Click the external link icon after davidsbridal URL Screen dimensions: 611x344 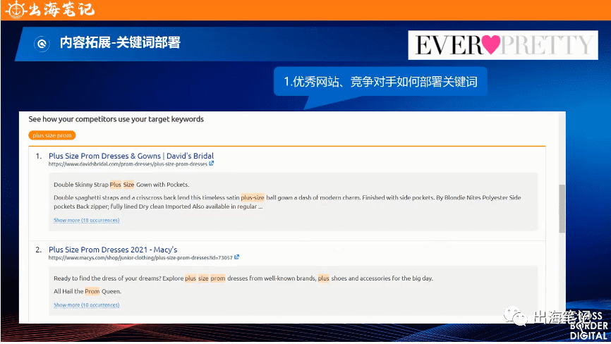pyautogui.click(x=211, y=164)
